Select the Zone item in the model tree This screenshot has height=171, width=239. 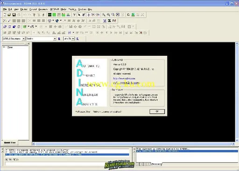(x=10, y=47)
